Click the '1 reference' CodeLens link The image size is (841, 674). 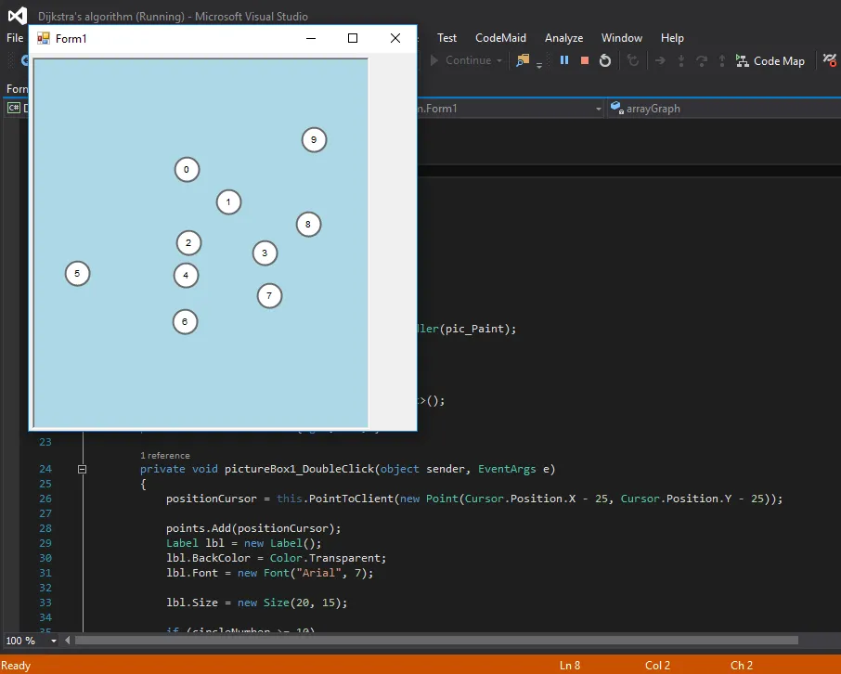[x=165, y=456]
